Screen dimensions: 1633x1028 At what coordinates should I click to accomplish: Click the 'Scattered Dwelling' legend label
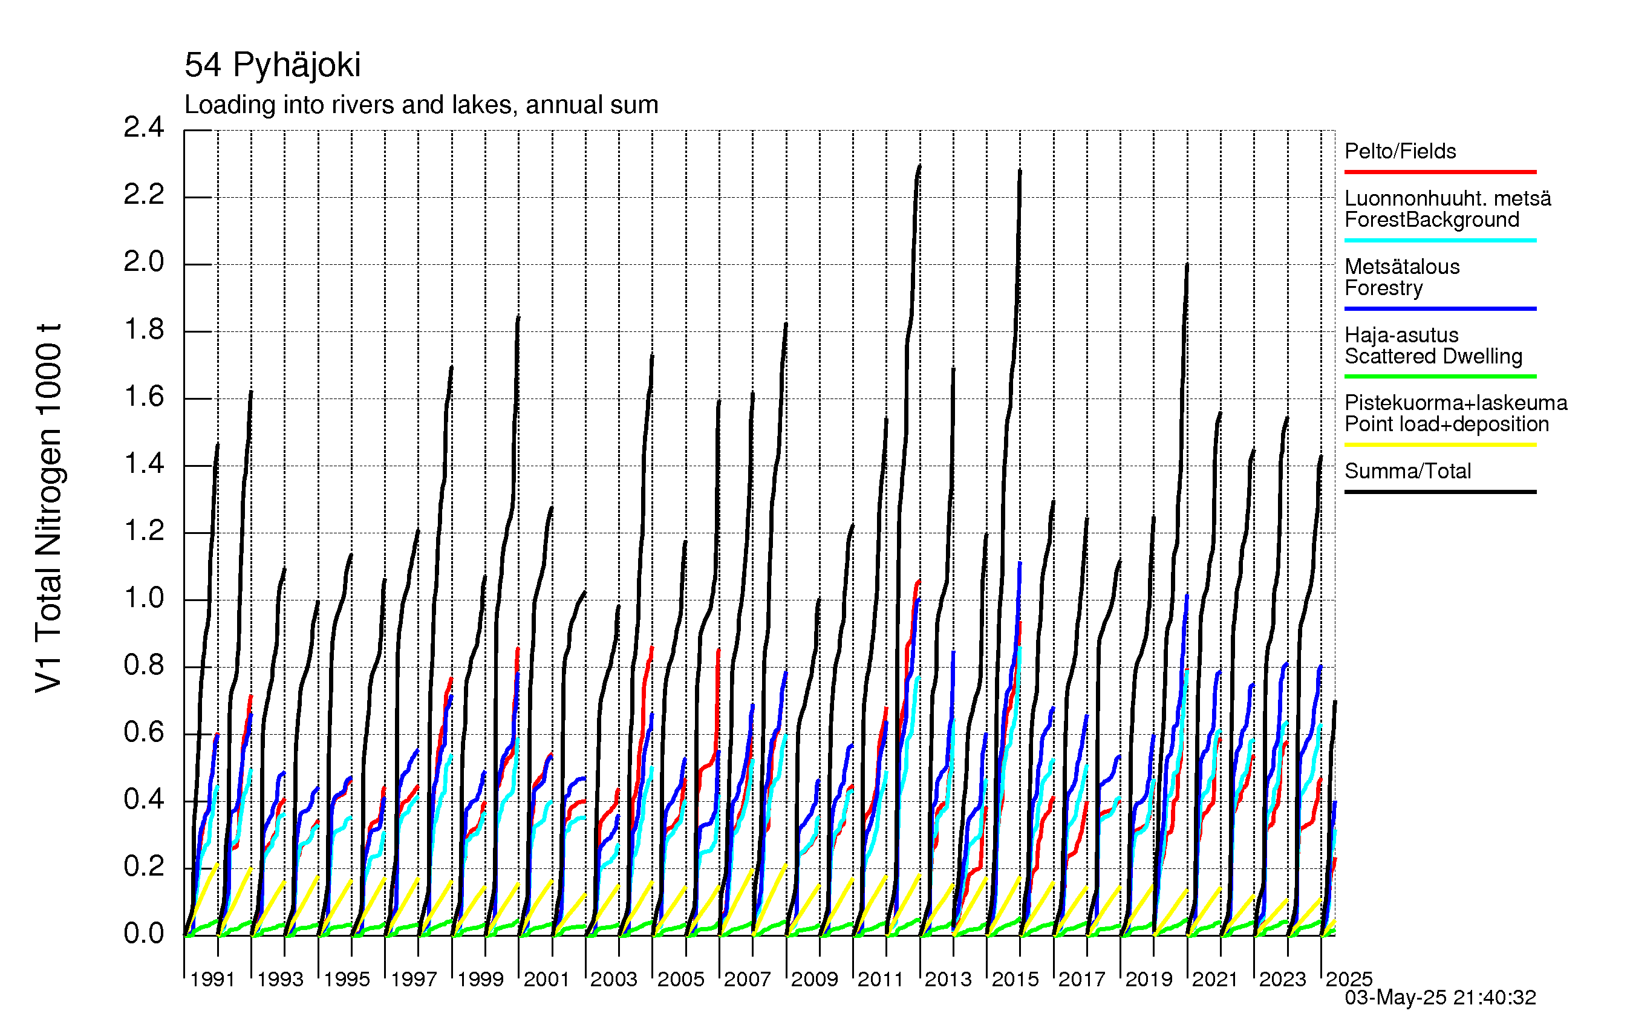pyautogui.click(x=1433, y=356)
